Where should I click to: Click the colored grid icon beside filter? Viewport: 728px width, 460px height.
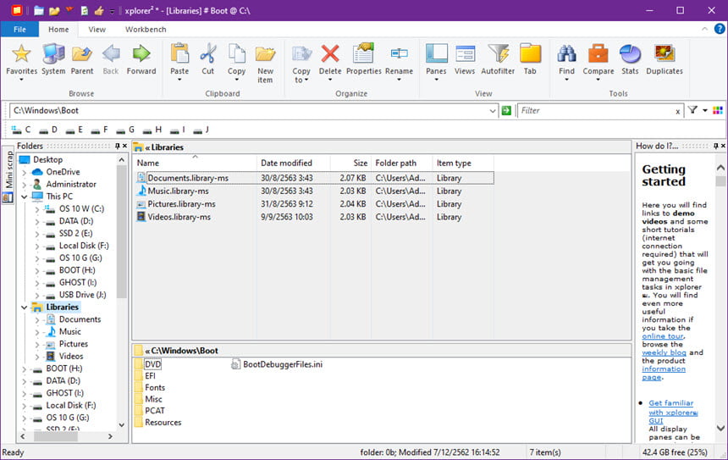[718, 110]
